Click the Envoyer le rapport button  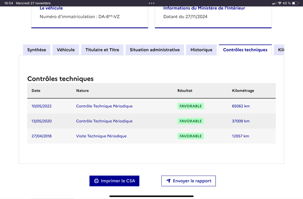click(x=188, y=181)
